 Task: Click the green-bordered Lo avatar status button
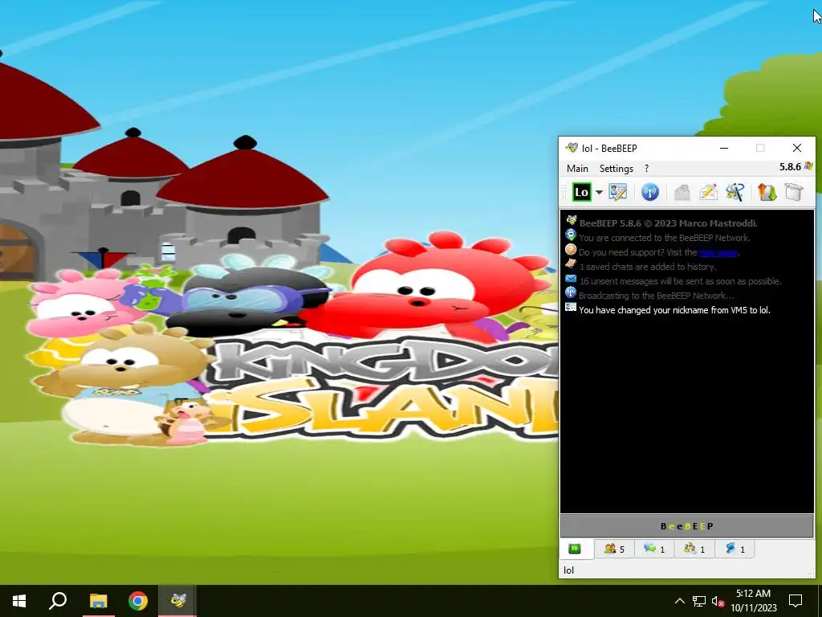581,192
